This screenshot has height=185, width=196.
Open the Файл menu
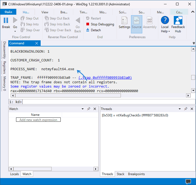click(8, 12)
